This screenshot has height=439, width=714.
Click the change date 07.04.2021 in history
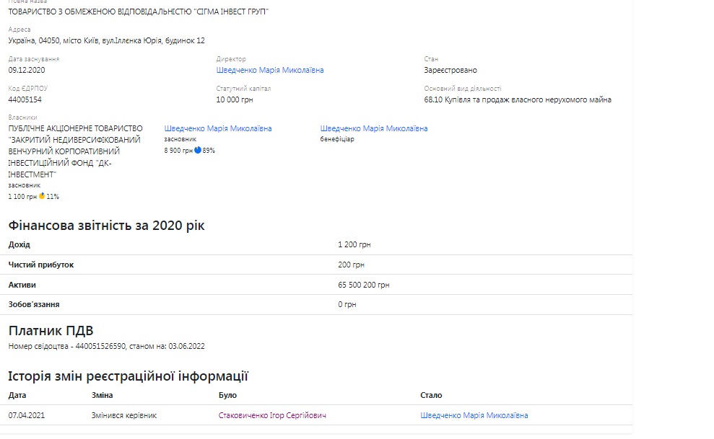coord(27,416)
